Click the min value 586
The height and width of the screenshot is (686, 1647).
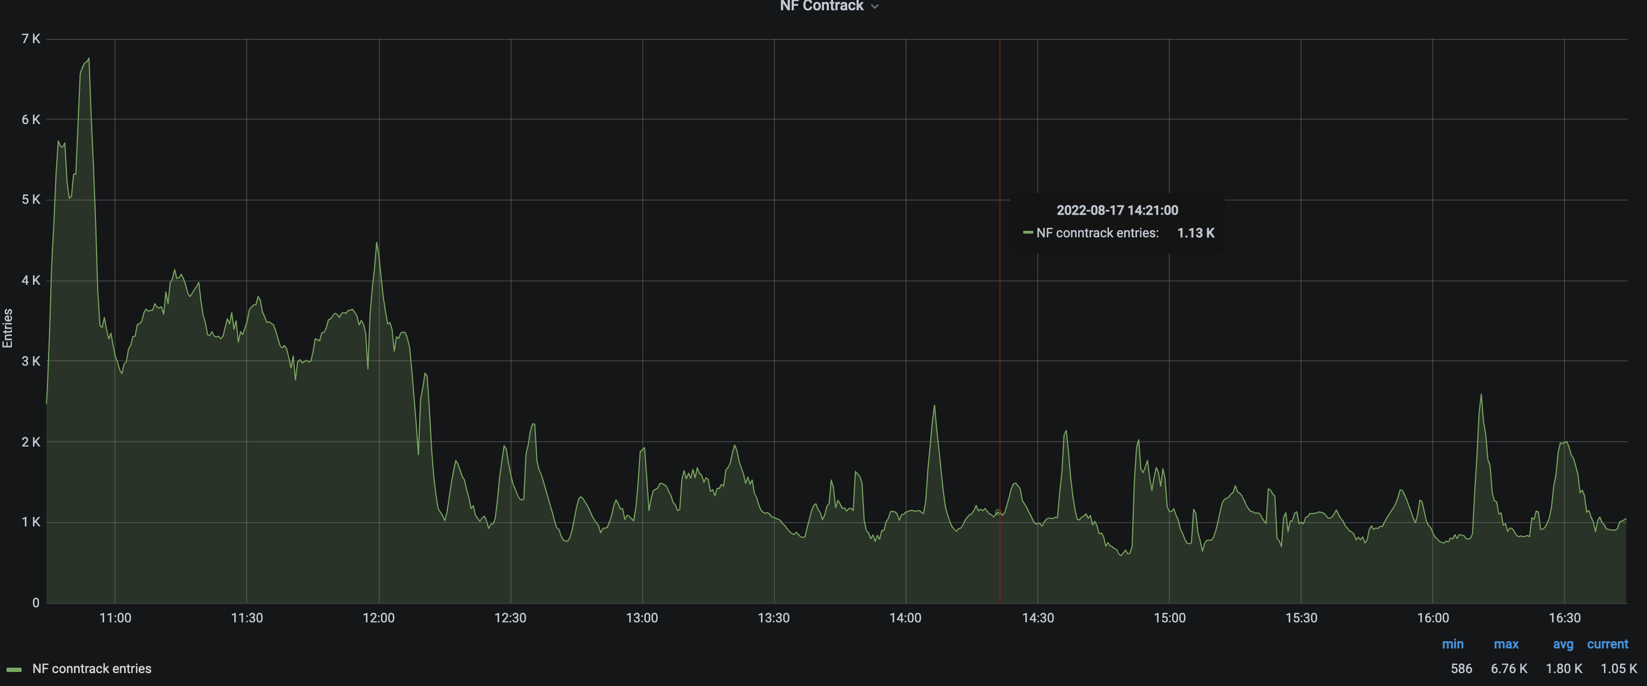click(x=1461, y=669)
